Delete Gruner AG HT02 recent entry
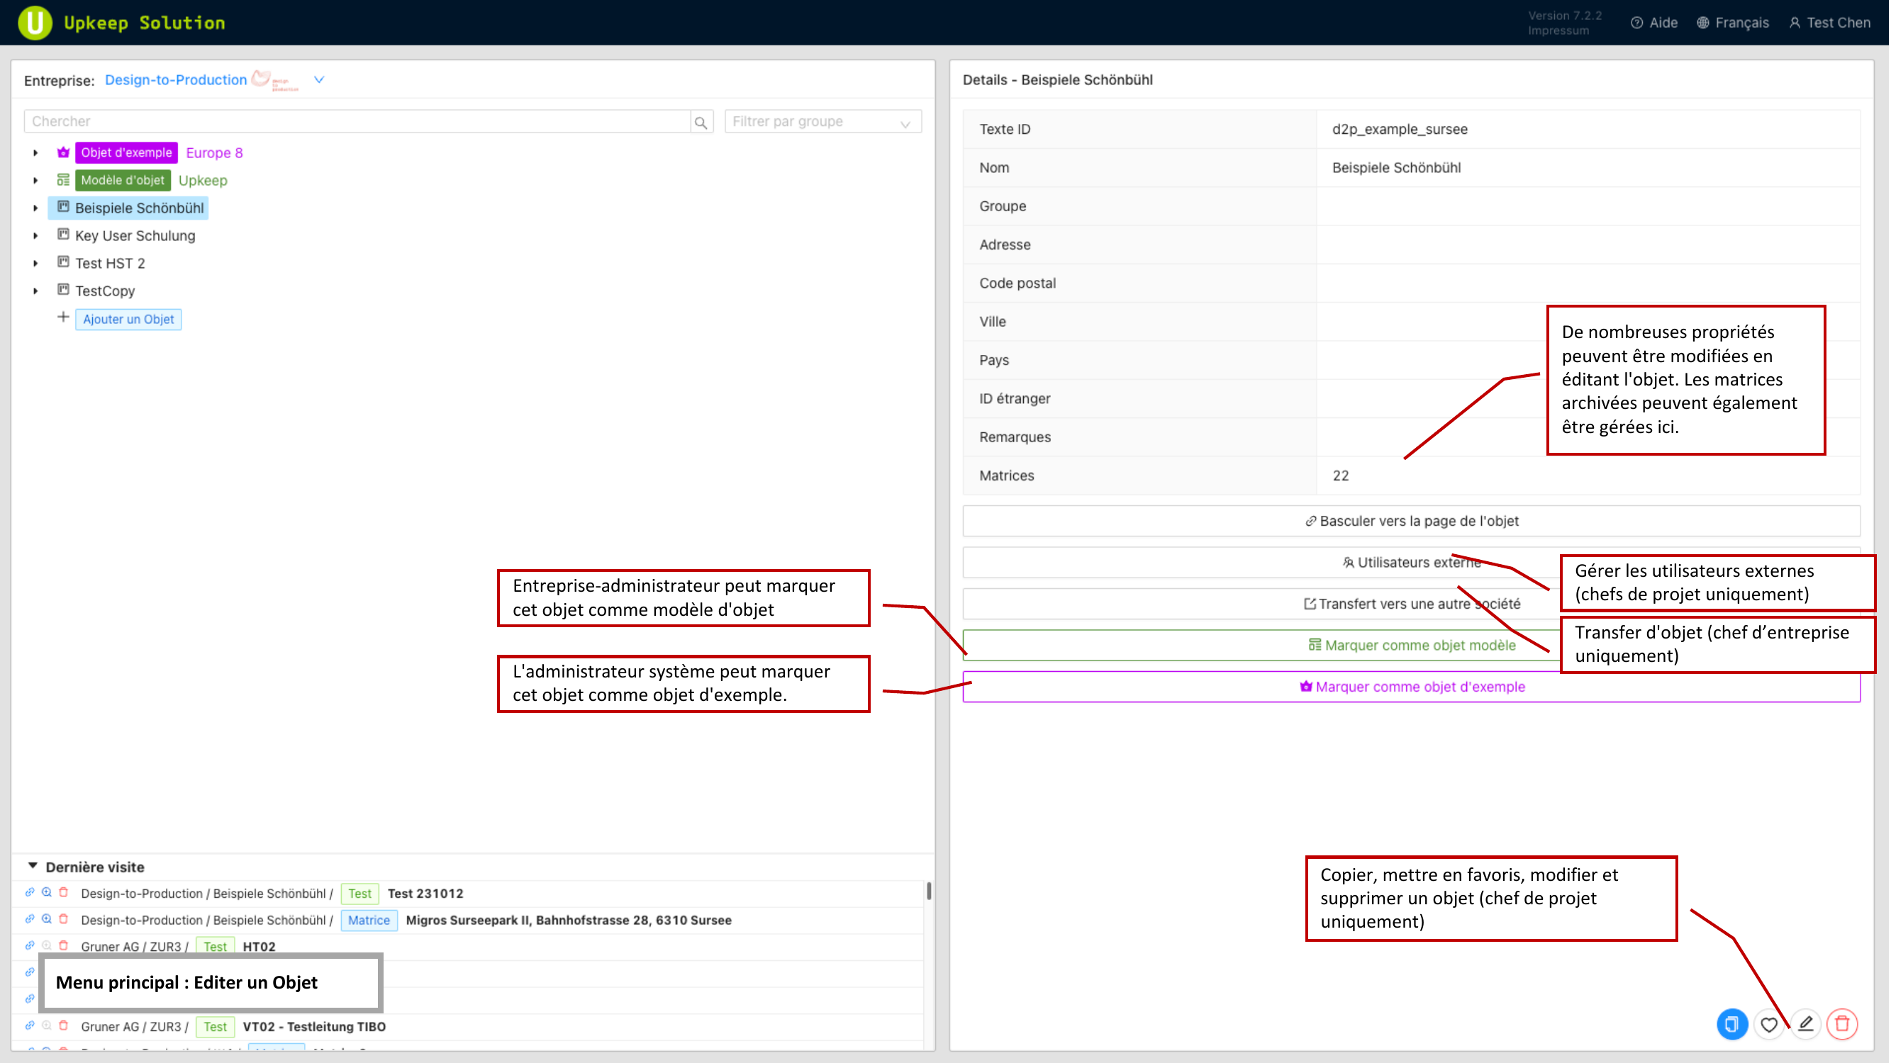 point(64,945)
